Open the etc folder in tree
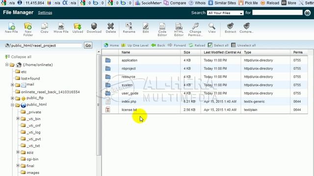This screenshot has width=314, height=176. click(x=21, y=72)
